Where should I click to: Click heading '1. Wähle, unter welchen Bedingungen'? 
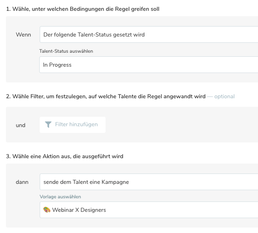tap(83, 9)
